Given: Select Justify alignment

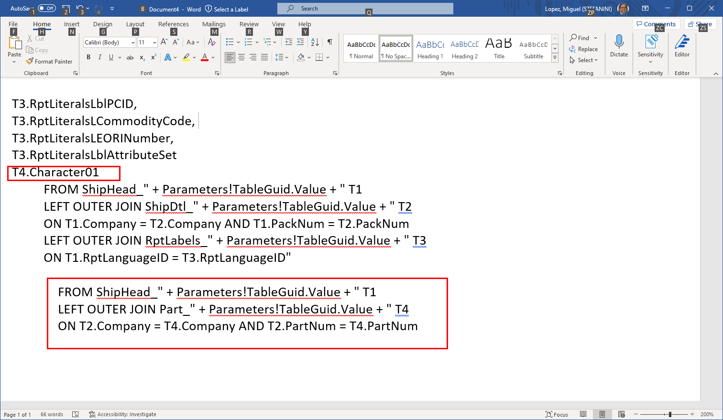Looking at the screenshot, I should click(264, 57).
